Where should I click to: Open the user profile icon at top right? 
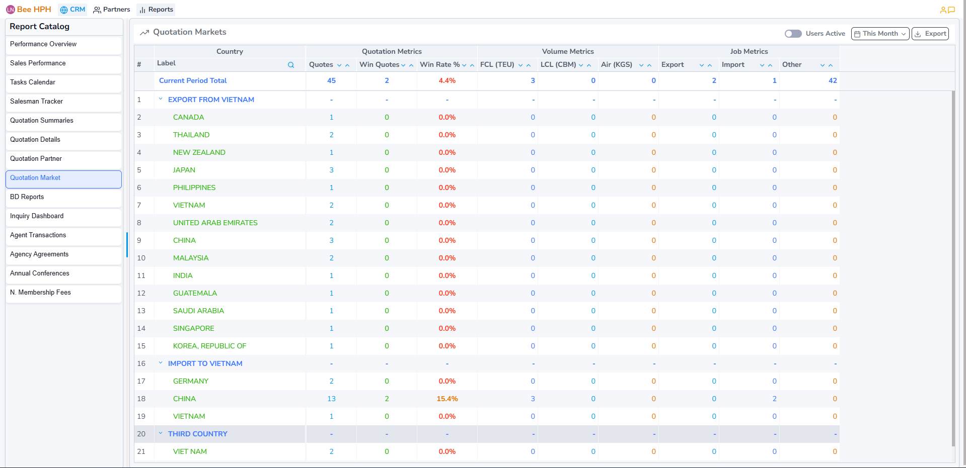tap(942, 9)
